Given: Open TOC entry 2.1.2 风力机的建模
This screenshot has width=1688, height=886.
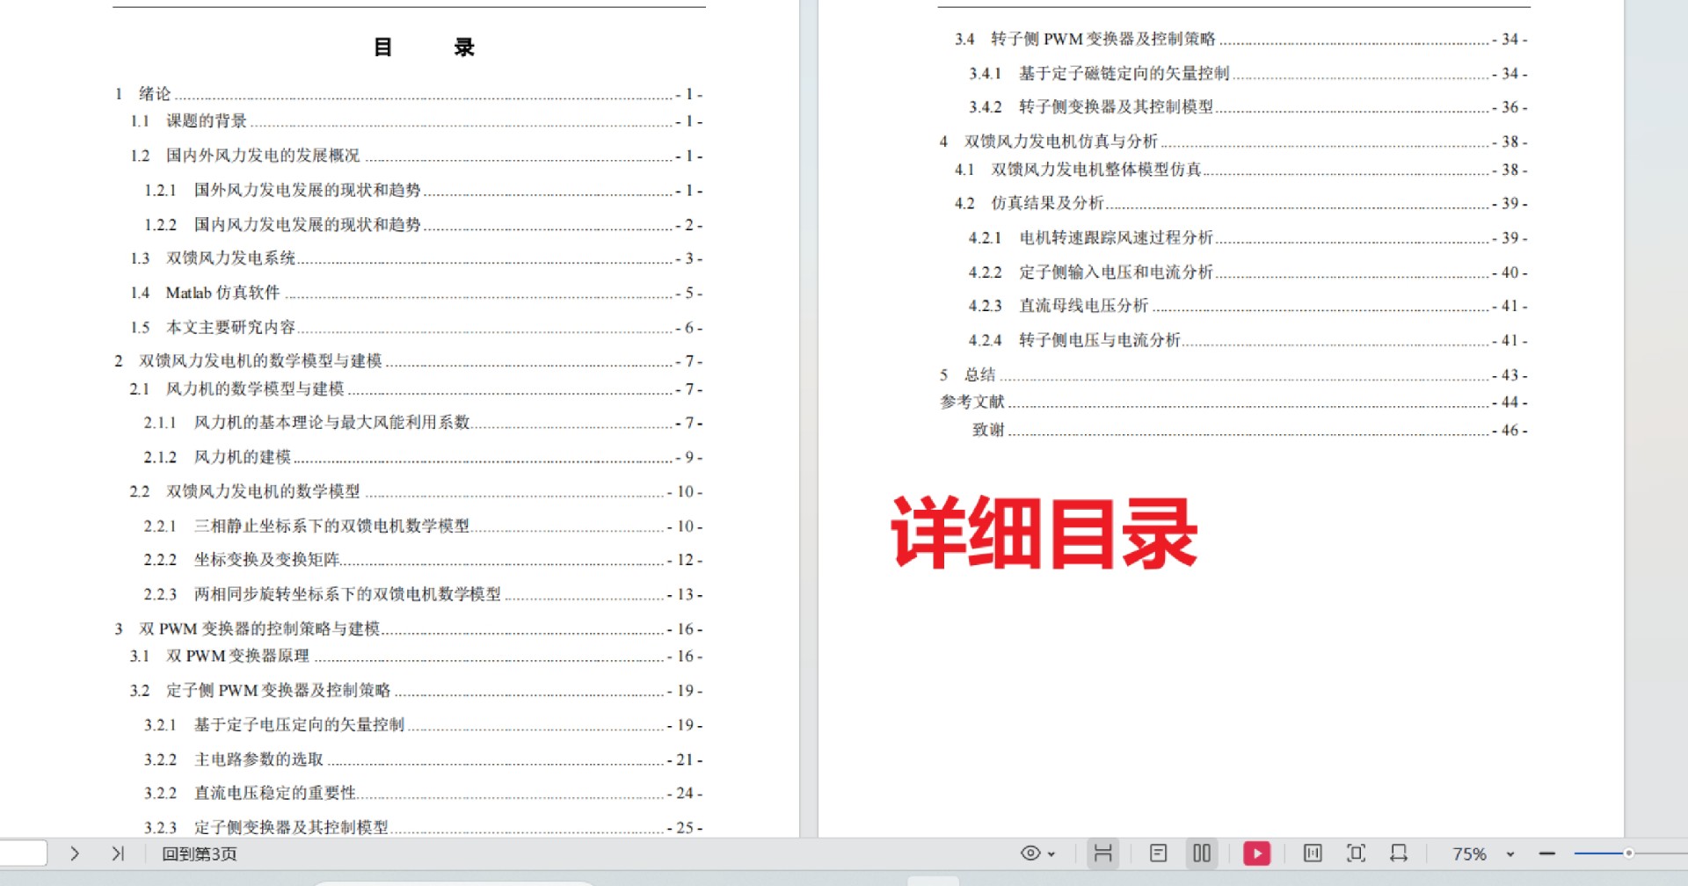Looking at the screenshot, I should pyautogui.click(x=424, y=457).
